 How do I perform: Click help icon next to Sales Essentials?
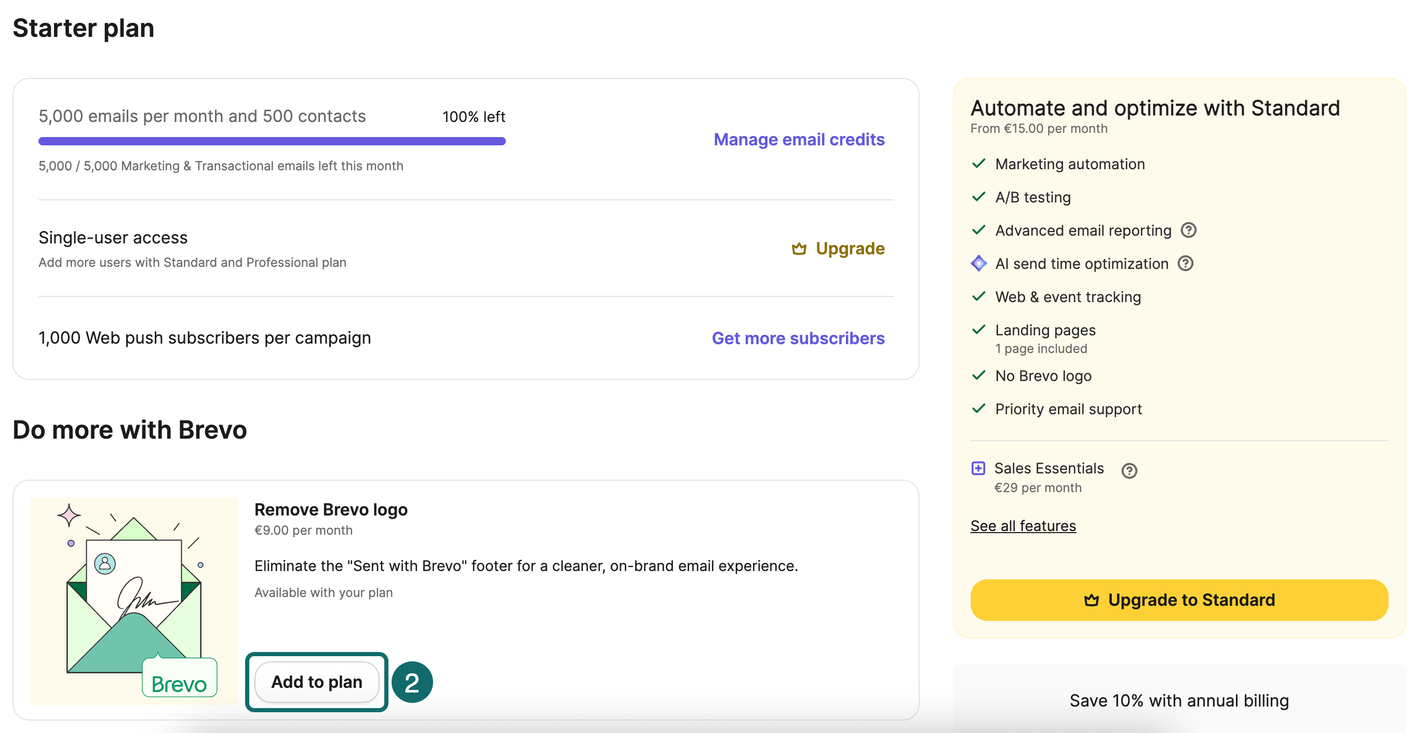click(x=1129, y=470)
